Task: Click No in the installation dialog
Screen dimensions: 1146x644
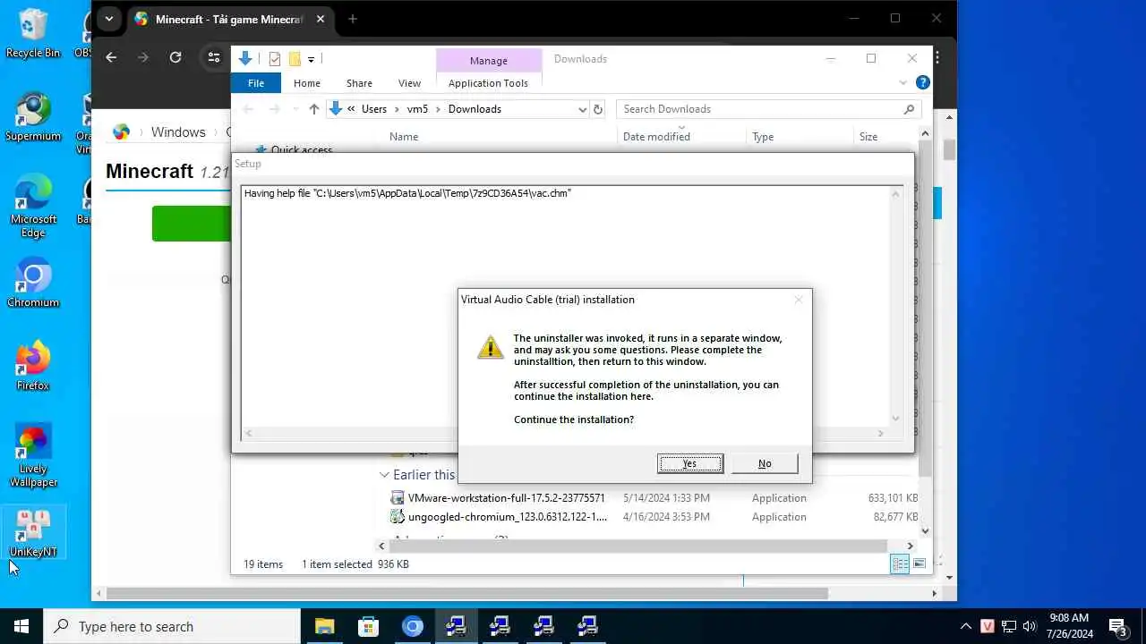Action: click(x=765, y=463)
